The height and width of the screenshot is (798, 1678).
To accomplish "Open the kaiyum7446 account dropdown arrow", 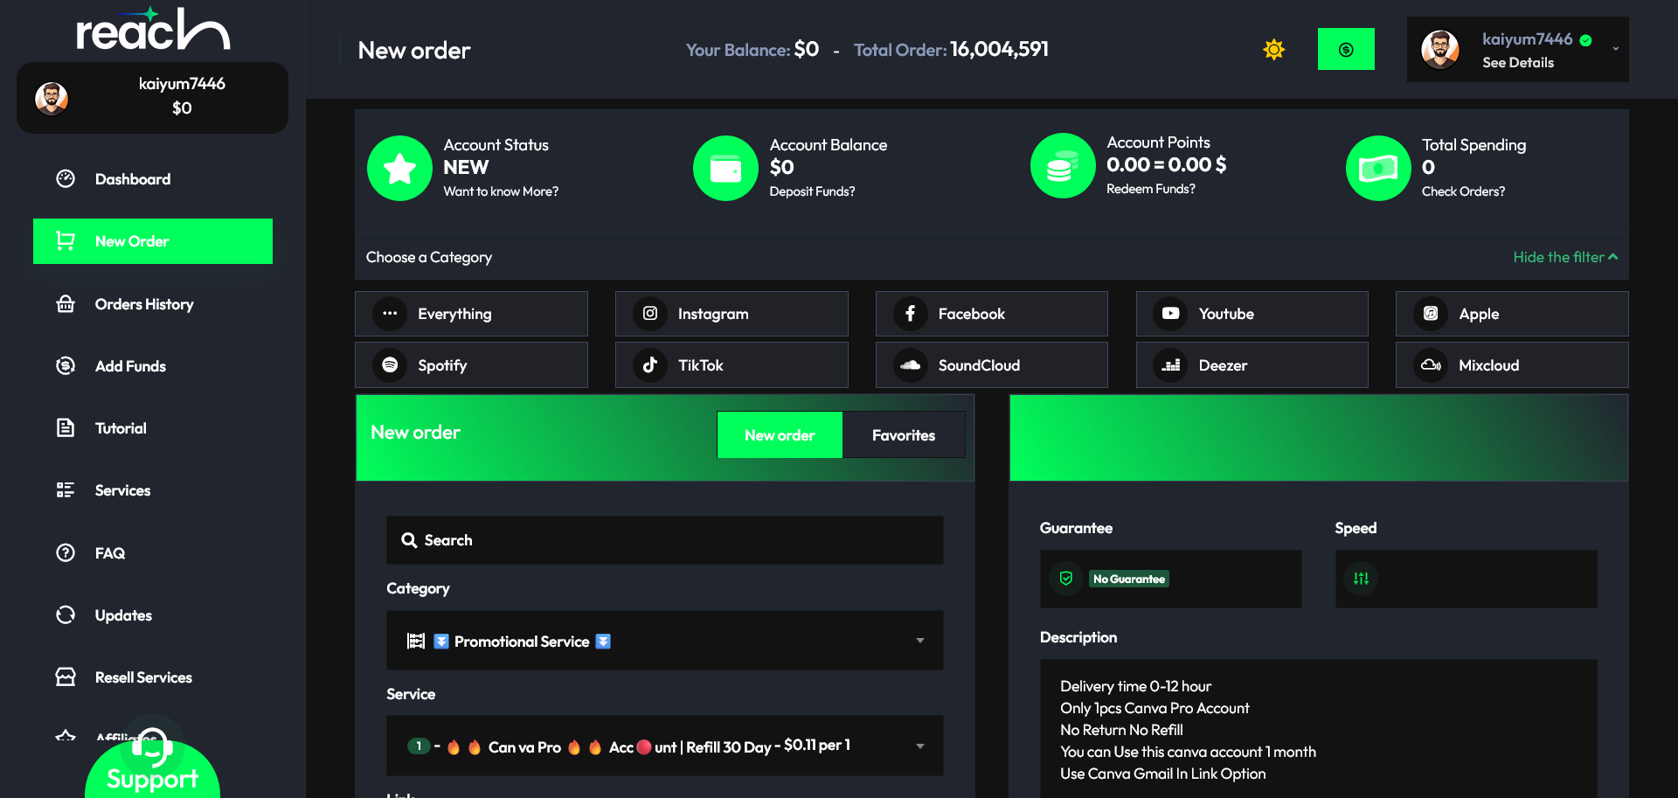I will click(1615, 49).
